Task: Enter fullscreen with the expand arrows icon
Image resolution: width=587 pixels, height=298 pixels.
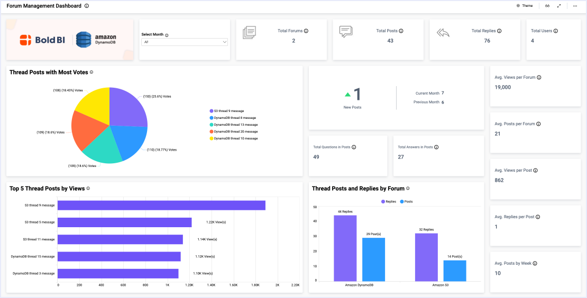Action: point(559,6)
